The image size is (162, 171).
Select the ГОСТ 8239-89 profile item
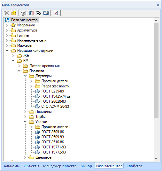pyautogui.click(x=53, y=91)
